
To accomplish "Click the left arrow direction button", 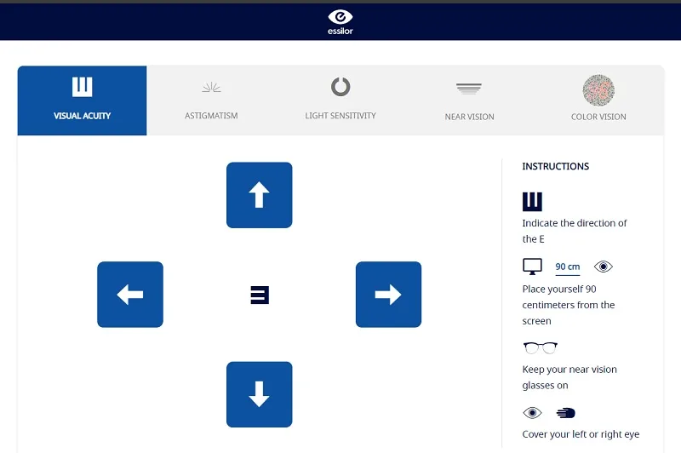I will coord(130,295).
